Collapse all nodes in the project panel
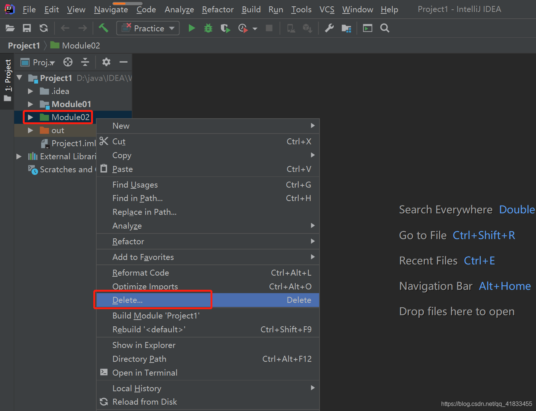 (x=85, y=62)
